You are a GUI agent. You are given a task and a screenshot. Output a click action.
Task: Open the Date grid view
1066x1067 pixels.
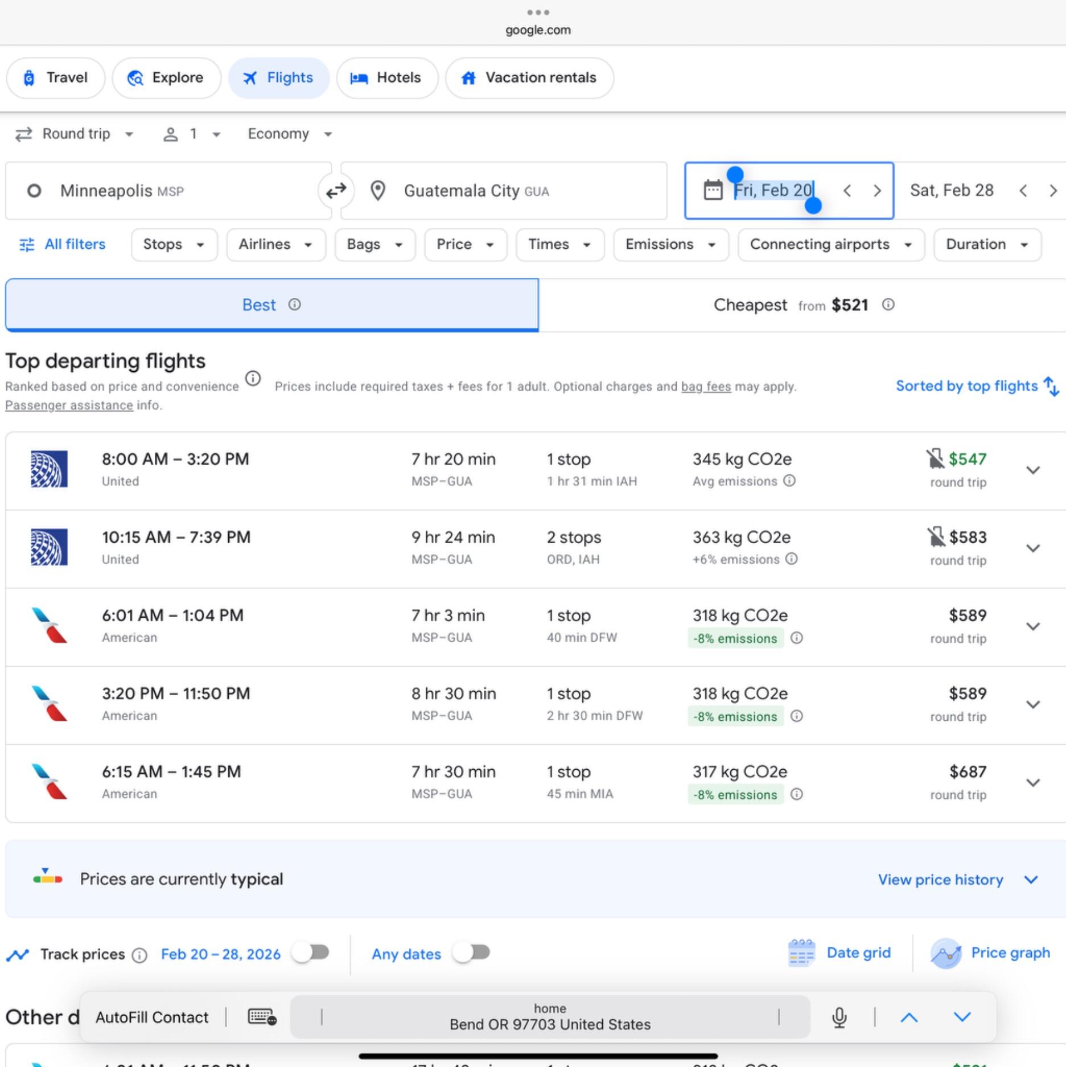pos(839,953)
